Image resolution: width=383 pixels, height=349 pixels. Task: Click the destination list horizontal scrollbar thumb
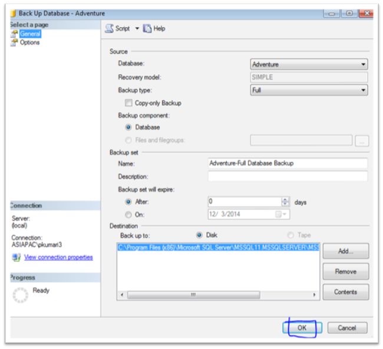193,295
